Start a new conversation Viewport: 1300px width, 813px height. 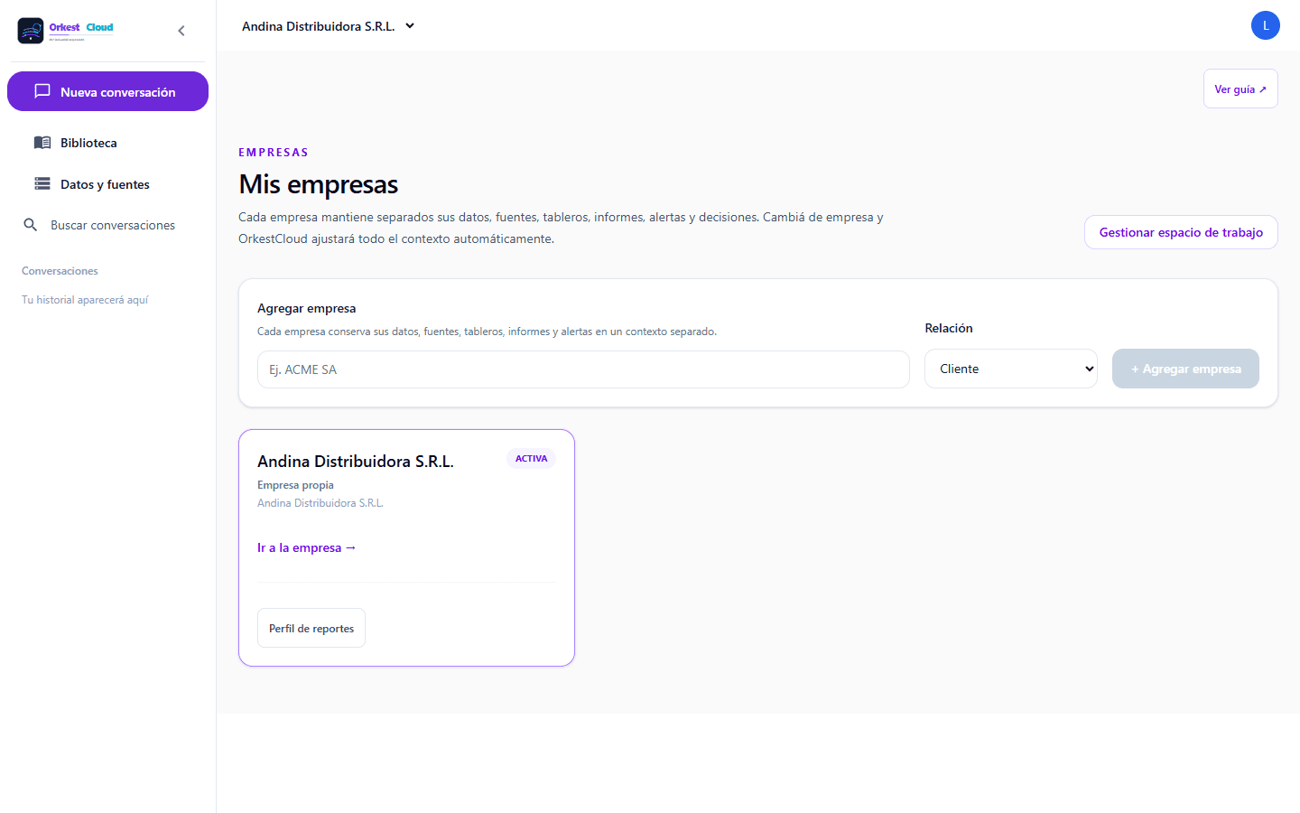pyautogui.click(x=107, y=91)
